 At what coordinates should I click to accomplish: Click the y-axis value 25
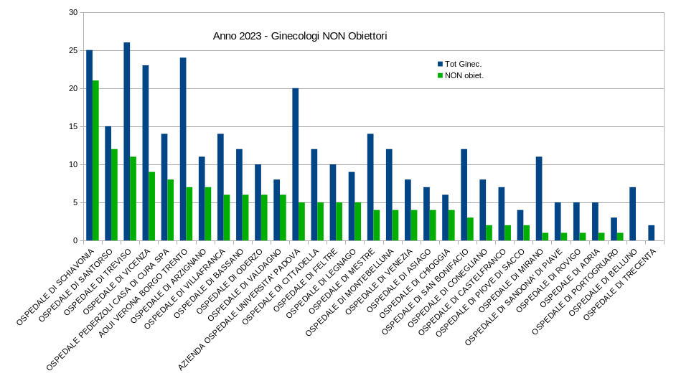tap(73, 50)
